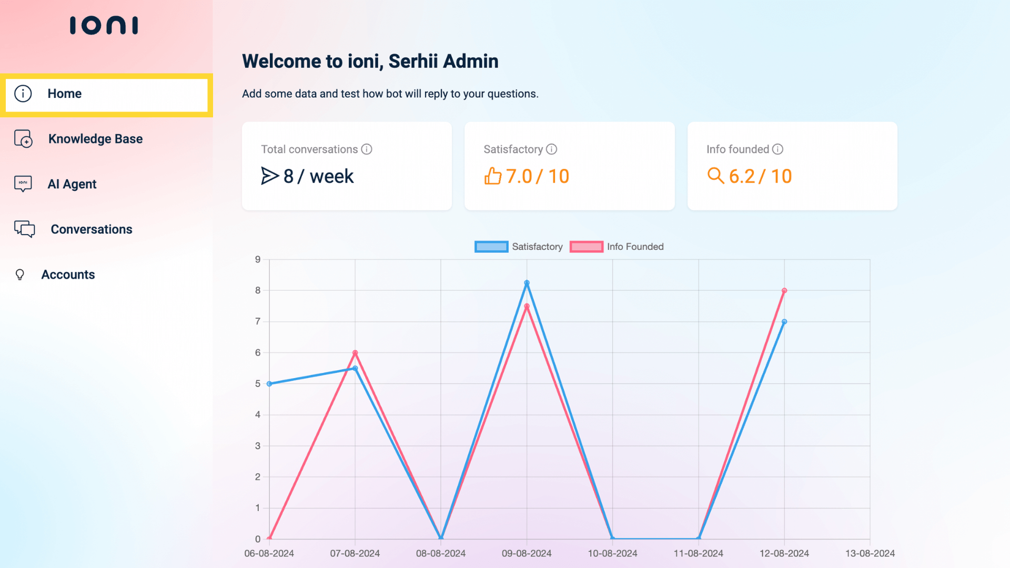Toggle Home menu item active state
Screen dimensions: 1010x568
coord(106,94)
